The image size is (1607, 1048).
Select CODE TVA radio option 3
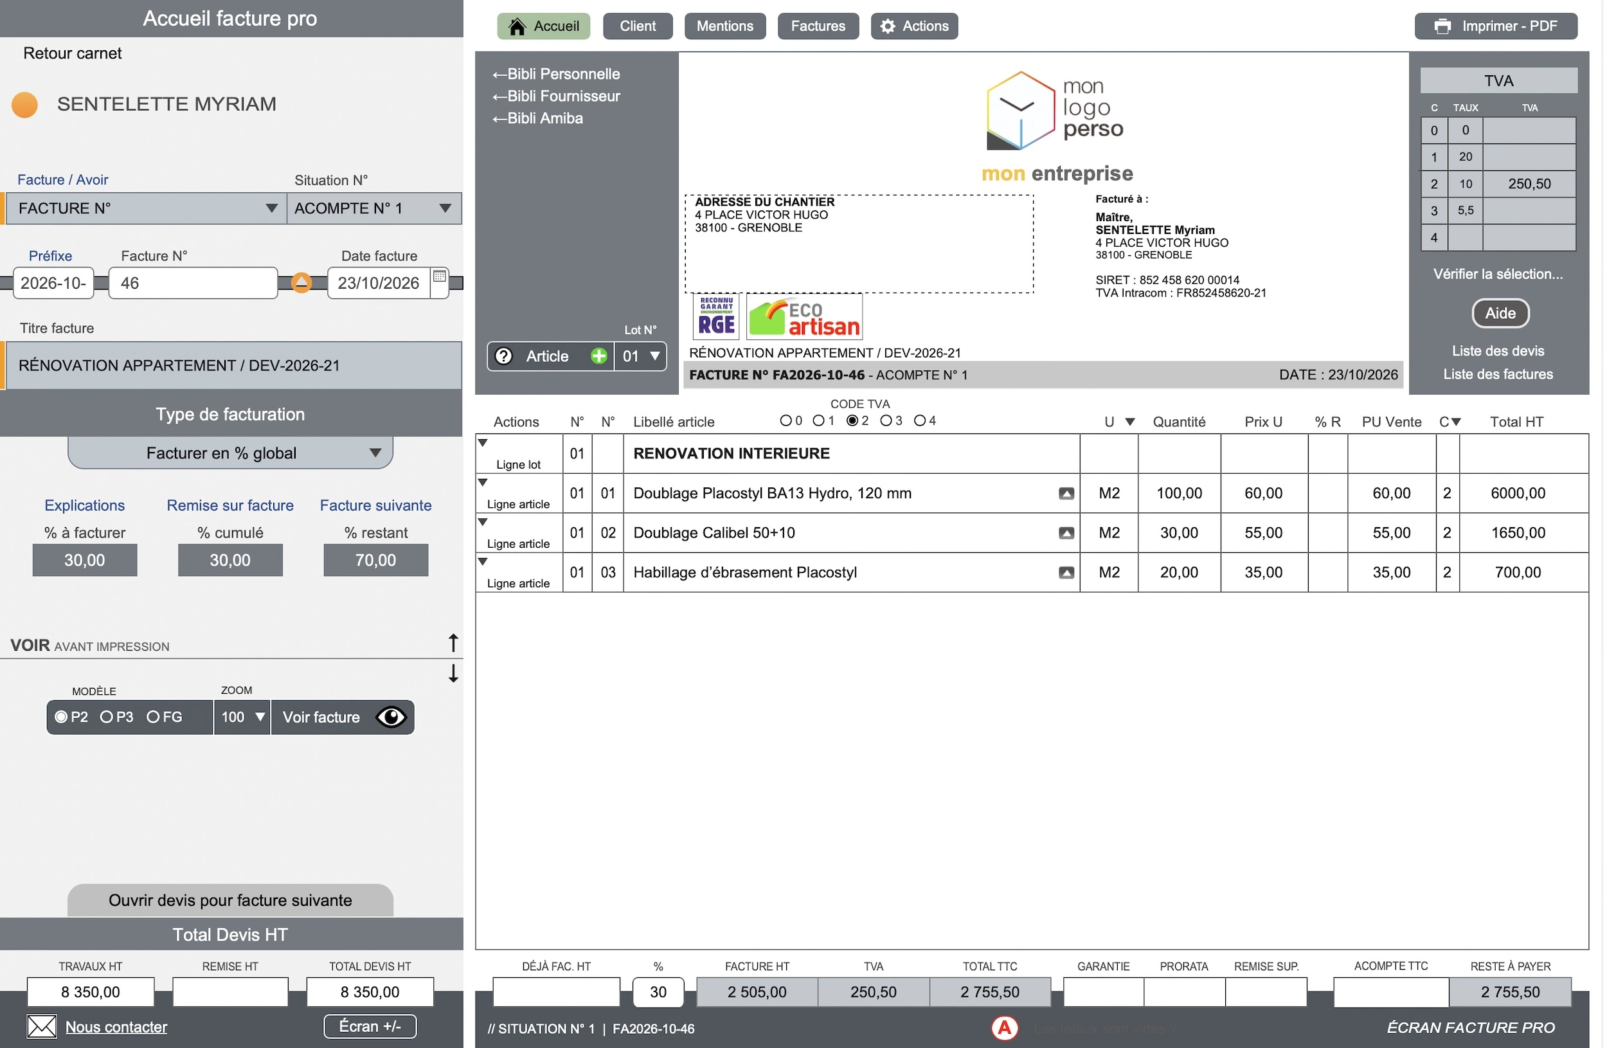[x=886, y=420]
